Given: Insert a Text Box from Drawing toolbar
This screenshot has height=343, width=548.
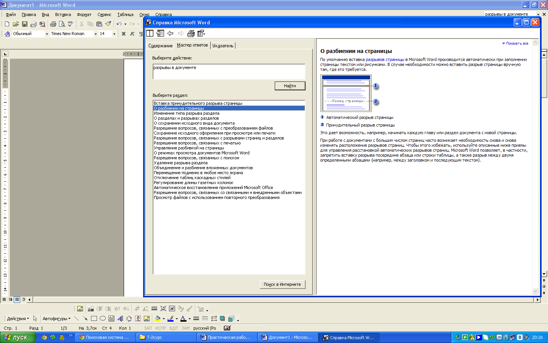Looking at the screenshot, I should 112,319.
